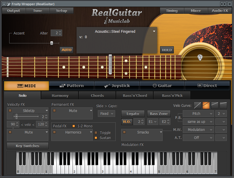Switch to the Bass'n'Pick tab
Image resolution: width=234 pixels, height=178 pixels.
coord(172,95)
